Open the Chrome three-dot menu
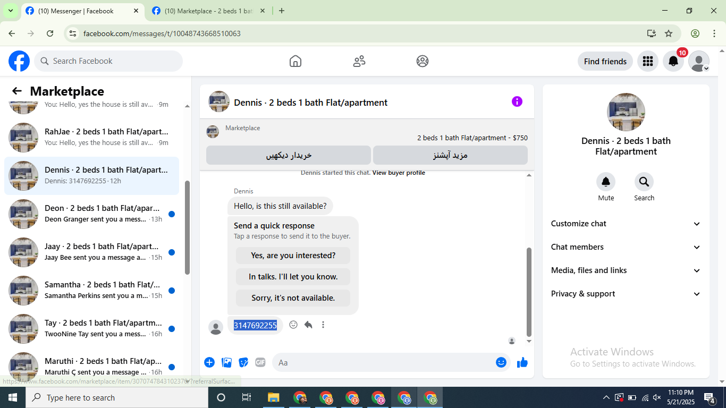 pyautogui.click(x=714, y=33)
